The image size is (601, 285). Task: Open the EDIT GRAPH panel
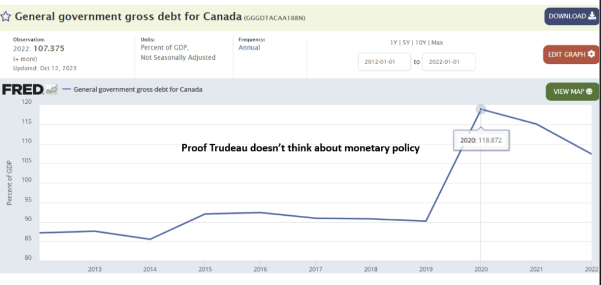coord(566,55)
